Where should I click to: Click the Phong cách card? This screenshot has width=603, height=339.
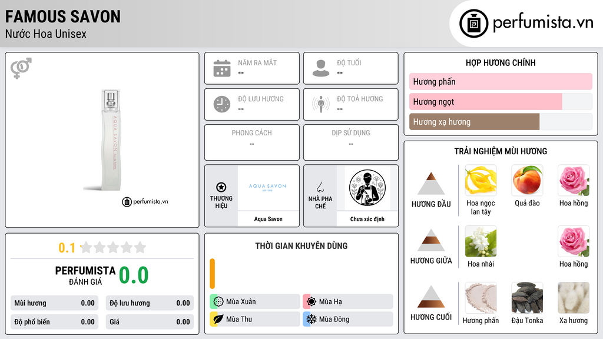[252, 142]
